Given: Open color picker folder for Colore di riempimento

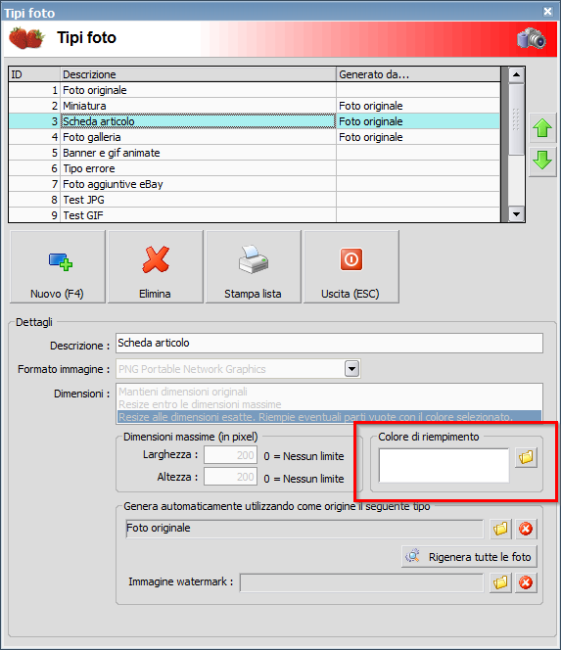Looking at the screenshot, I should point(526,457).
